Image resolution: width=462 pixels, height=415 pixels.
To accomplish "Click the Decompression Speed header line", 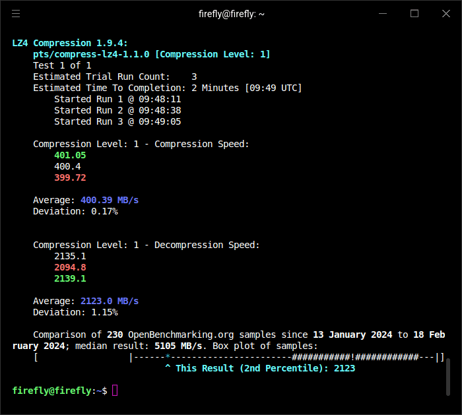I will pyautogui.click(x=147, y=245).
